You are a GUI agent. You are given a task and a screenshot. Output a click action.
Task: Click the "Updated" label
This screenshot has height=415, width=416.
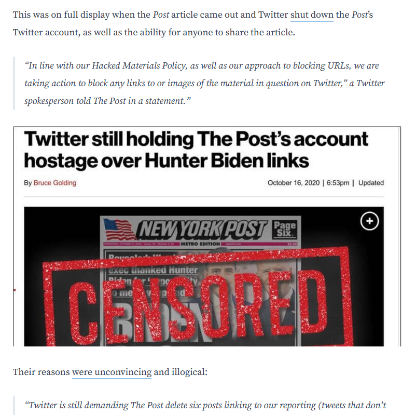(371, 183)
